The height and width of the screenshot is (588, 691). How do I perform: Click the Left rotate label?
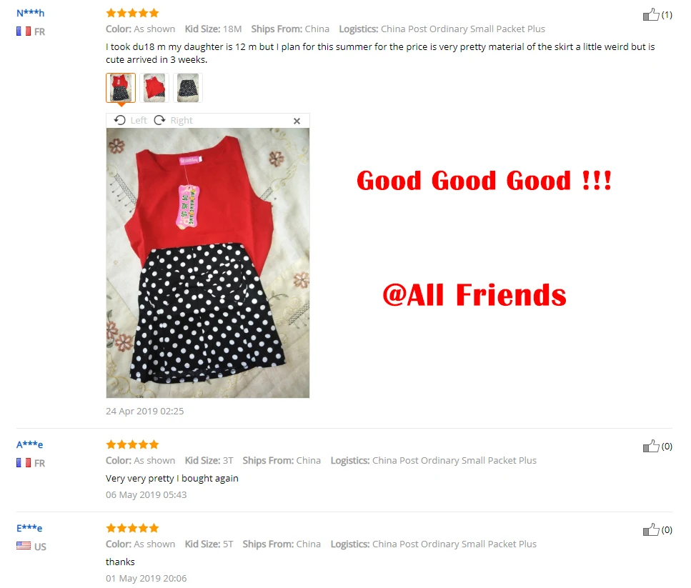(x=139, y=120)
